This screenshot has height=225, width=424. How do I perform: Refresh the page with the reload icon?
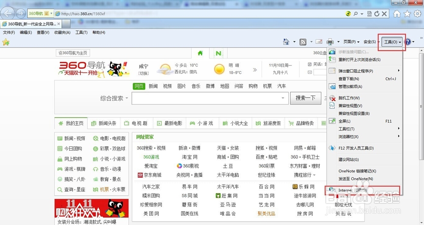click(x=377, y=14)
